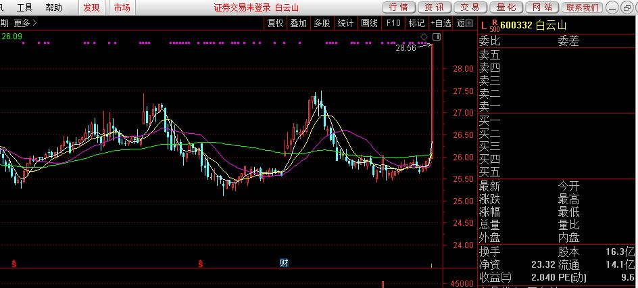Click the 涨幅 percent change label
Screen dimensions: 638x288
tap(489, 212)
